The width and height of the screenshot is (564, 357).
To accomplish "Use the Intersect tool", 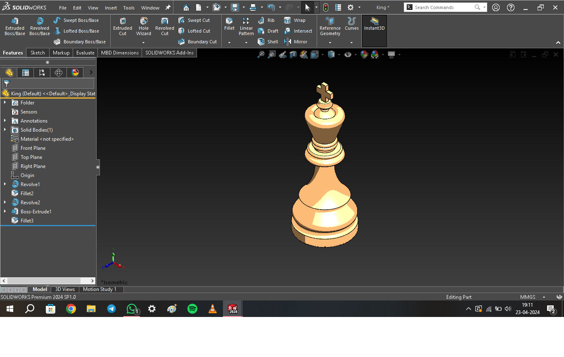I will [x=298, y=31].
